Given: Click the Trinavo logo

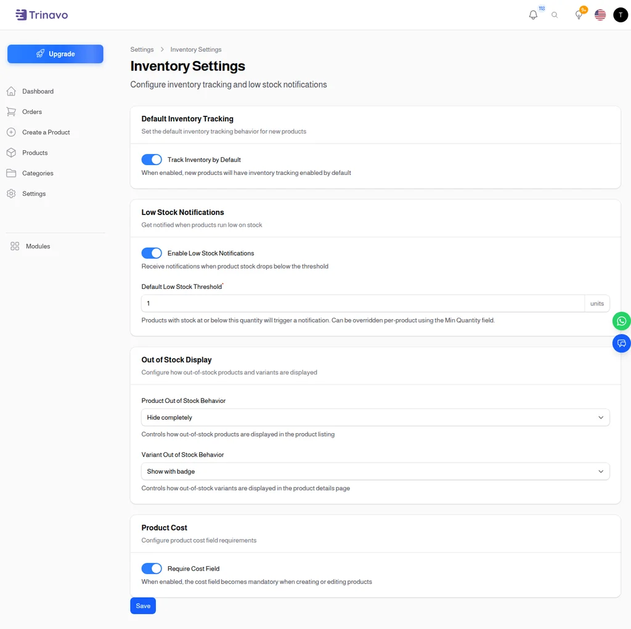Looking at the screenshot, I should pos(41,15).
